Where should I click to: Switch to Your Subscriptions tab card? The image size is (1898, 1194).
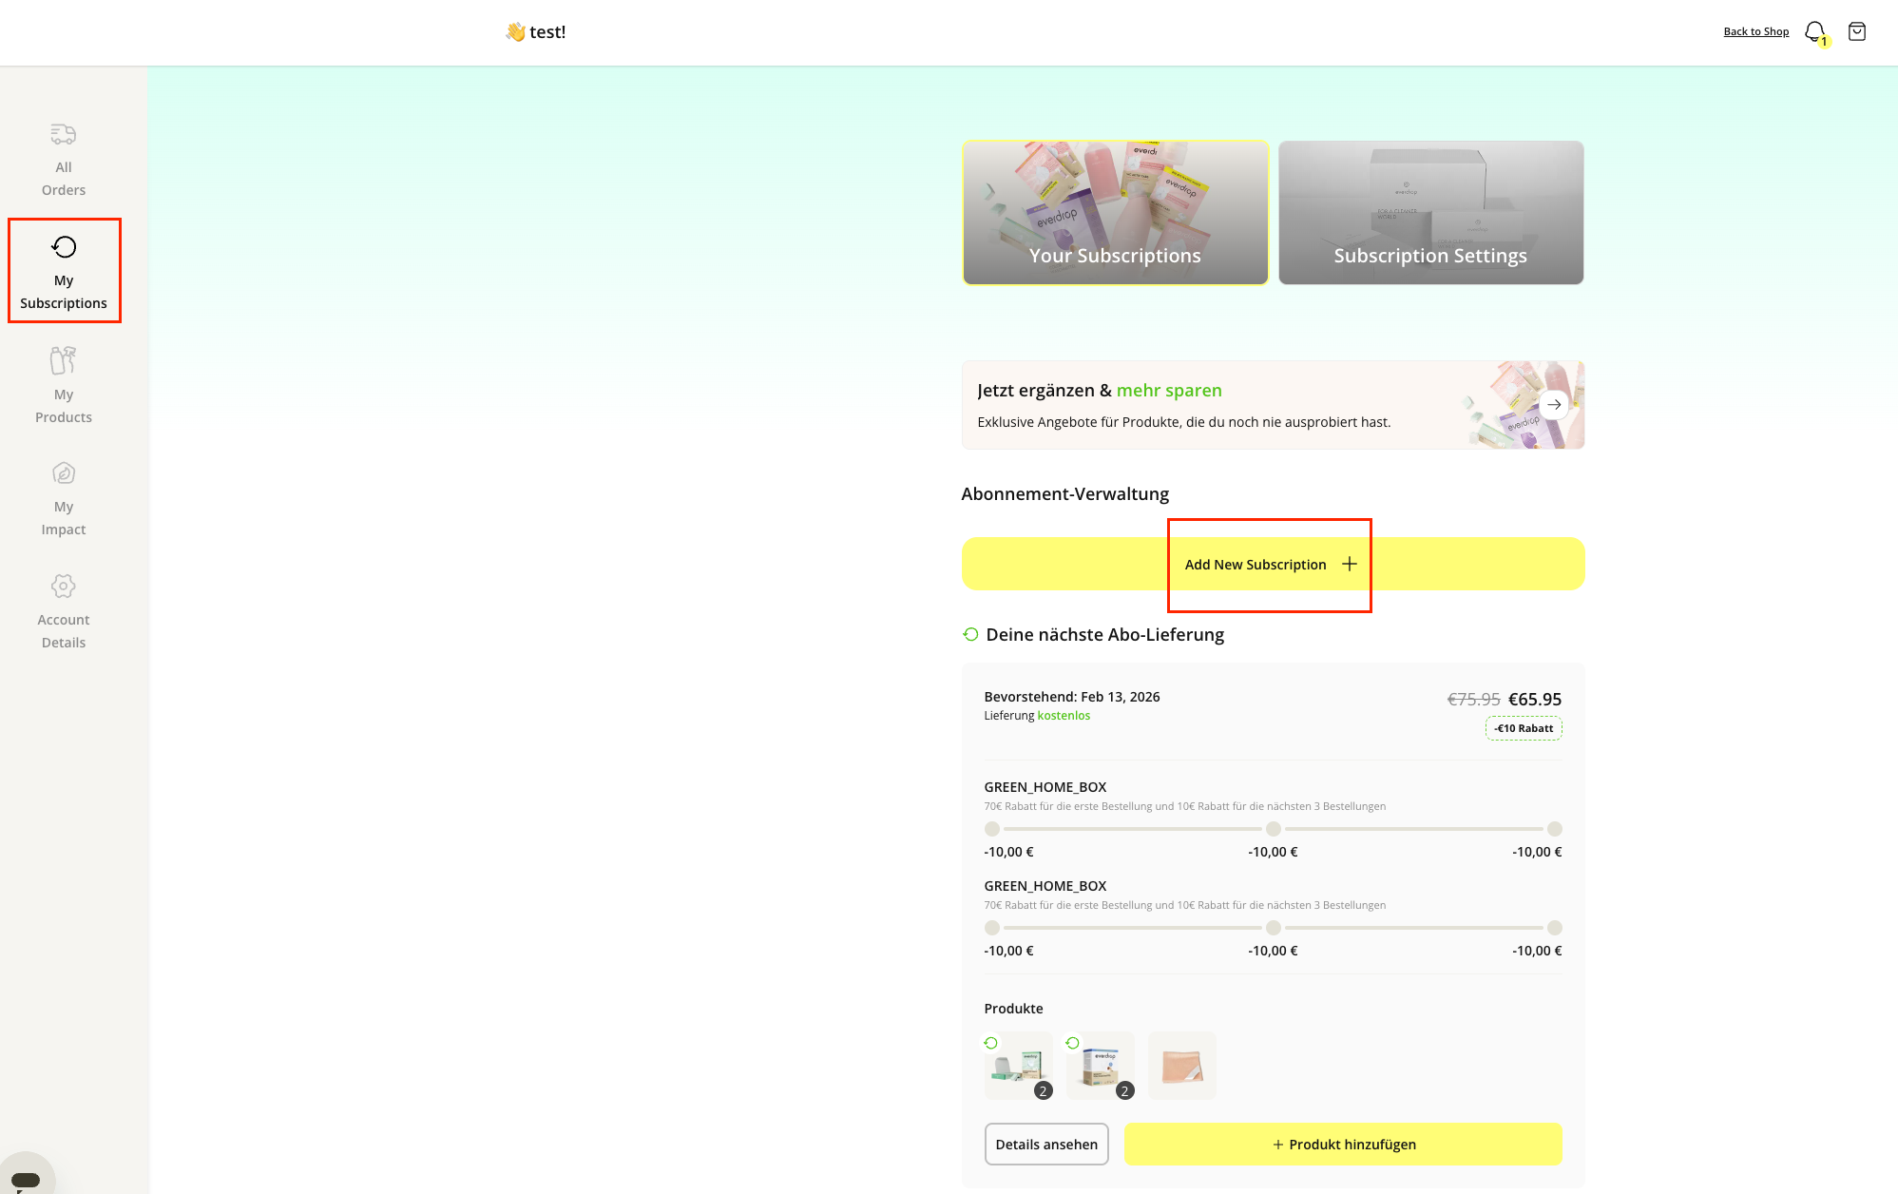[x=1115, y=213]
